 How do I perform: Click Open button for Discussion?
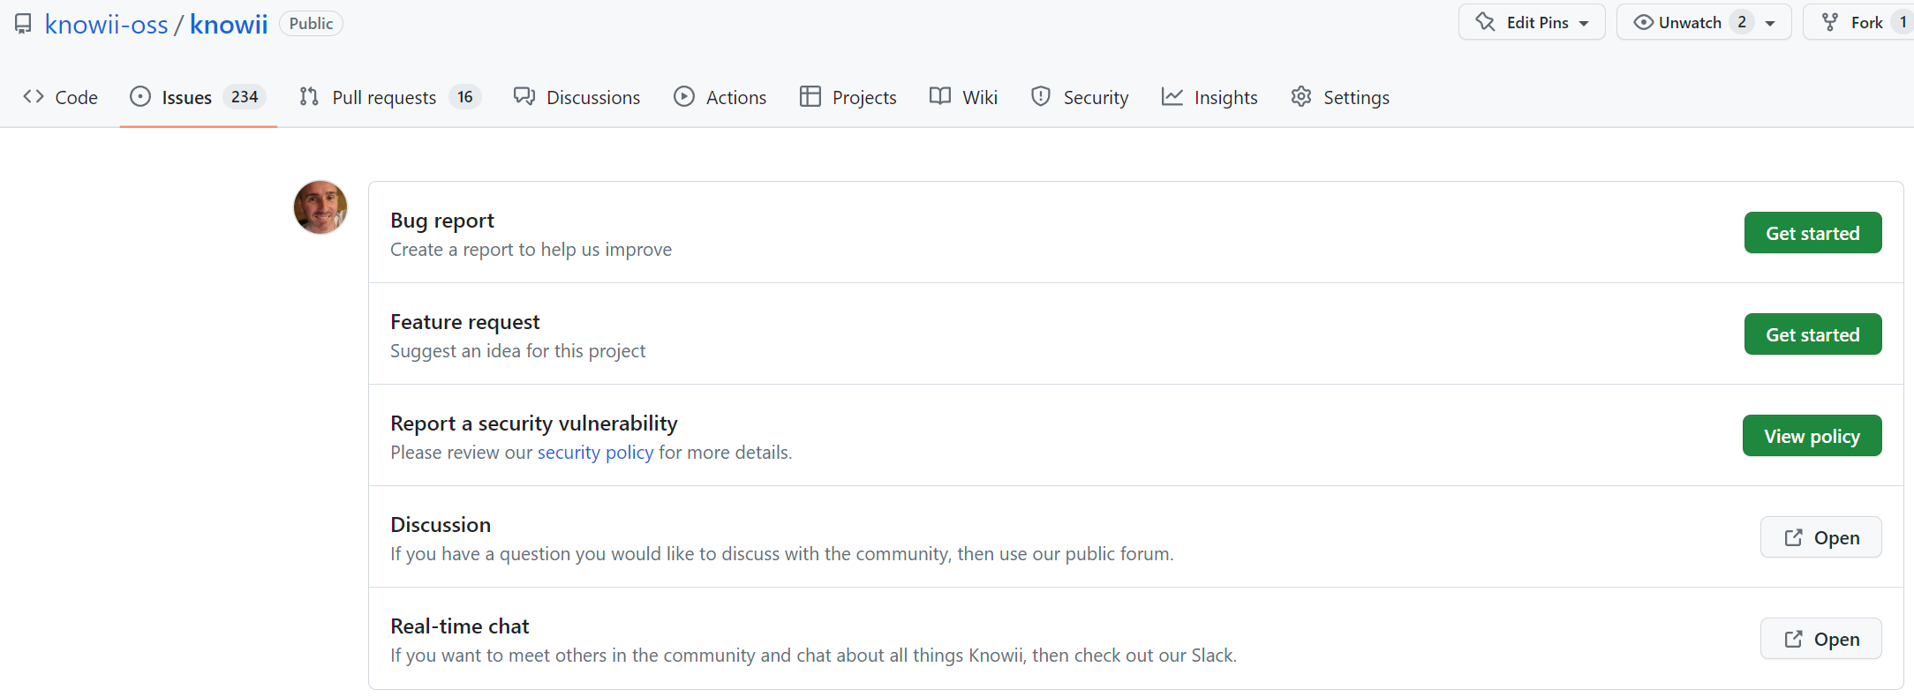click(x=1821, y=537)
